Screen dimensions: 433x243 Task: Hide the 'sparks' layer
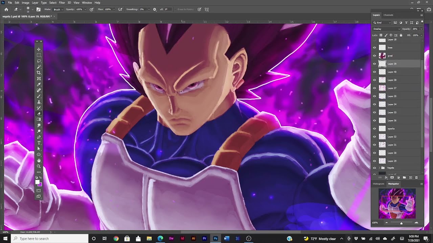point(374,129)
